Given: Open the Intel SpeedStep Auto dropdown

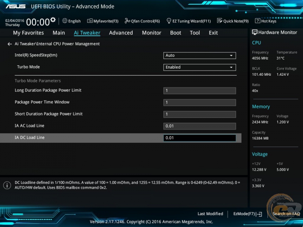Looking at the screenshot, I should point(199,55).
